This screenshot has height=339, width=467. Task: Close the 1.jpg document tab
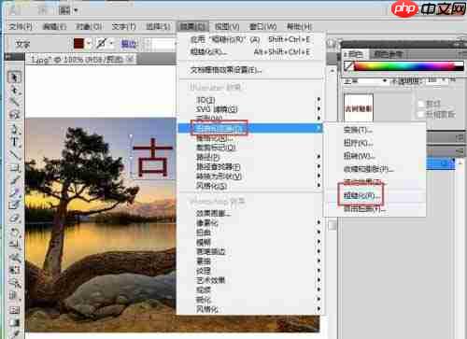[131, 59]
